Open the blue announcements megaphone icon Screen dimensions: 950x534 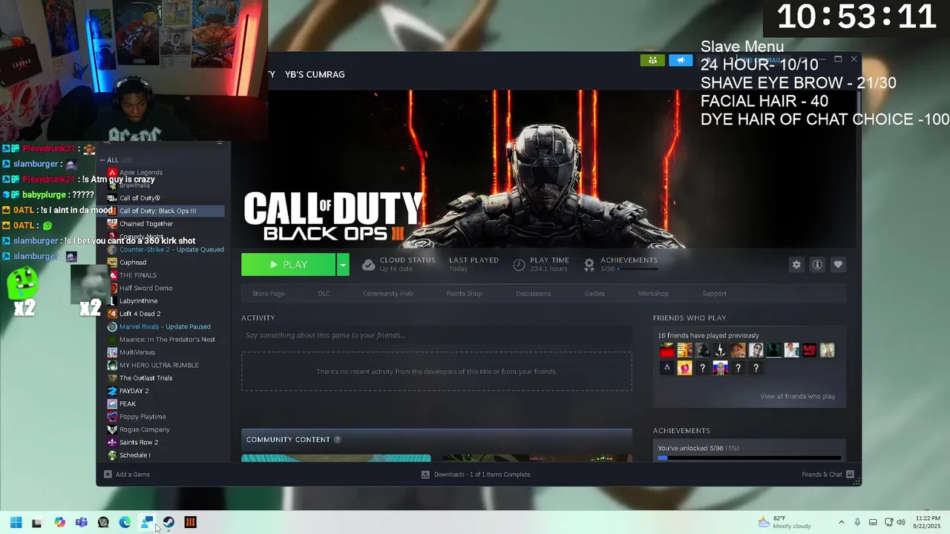tap(680, 60)
